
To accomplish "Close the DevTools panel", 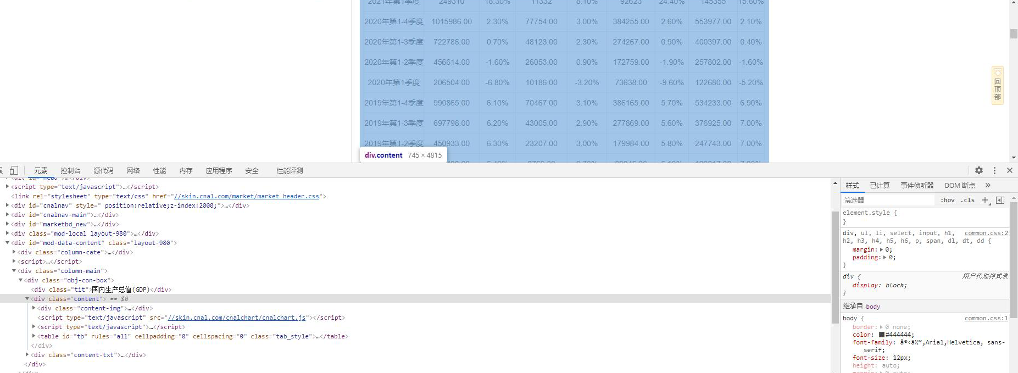I will click(1010, 170).
